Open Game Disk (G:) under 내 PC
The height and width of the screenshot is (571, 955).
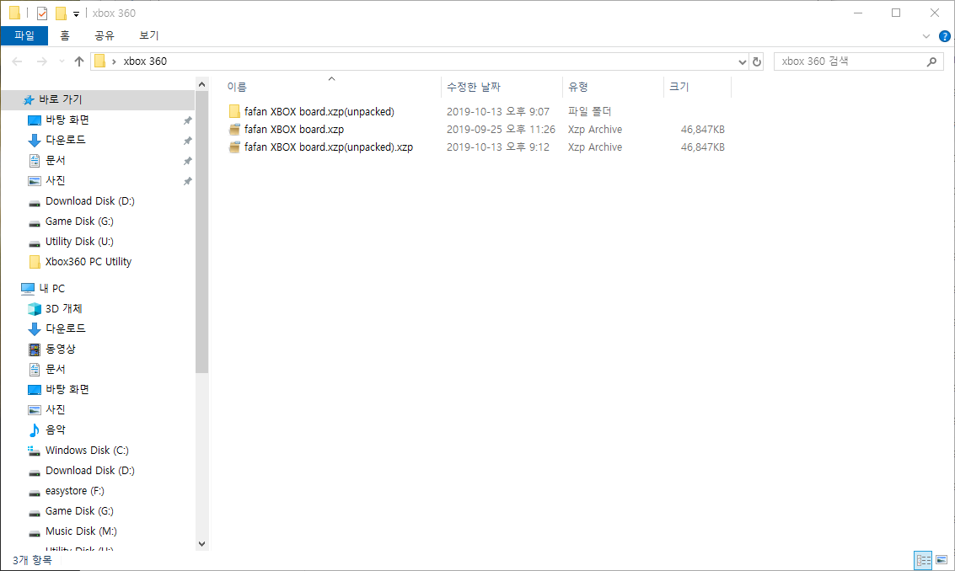point(79,510)
